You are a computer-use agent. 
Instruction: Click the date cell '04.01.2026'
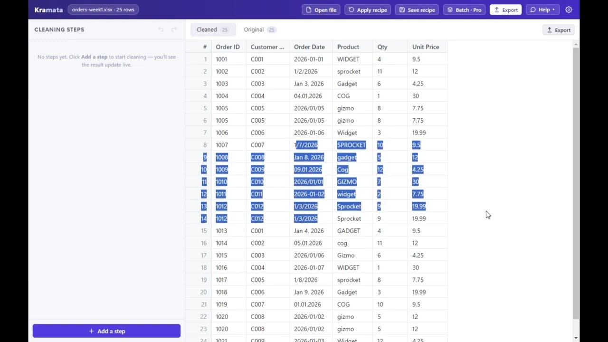pyautogui.click(x=311, y=96)
